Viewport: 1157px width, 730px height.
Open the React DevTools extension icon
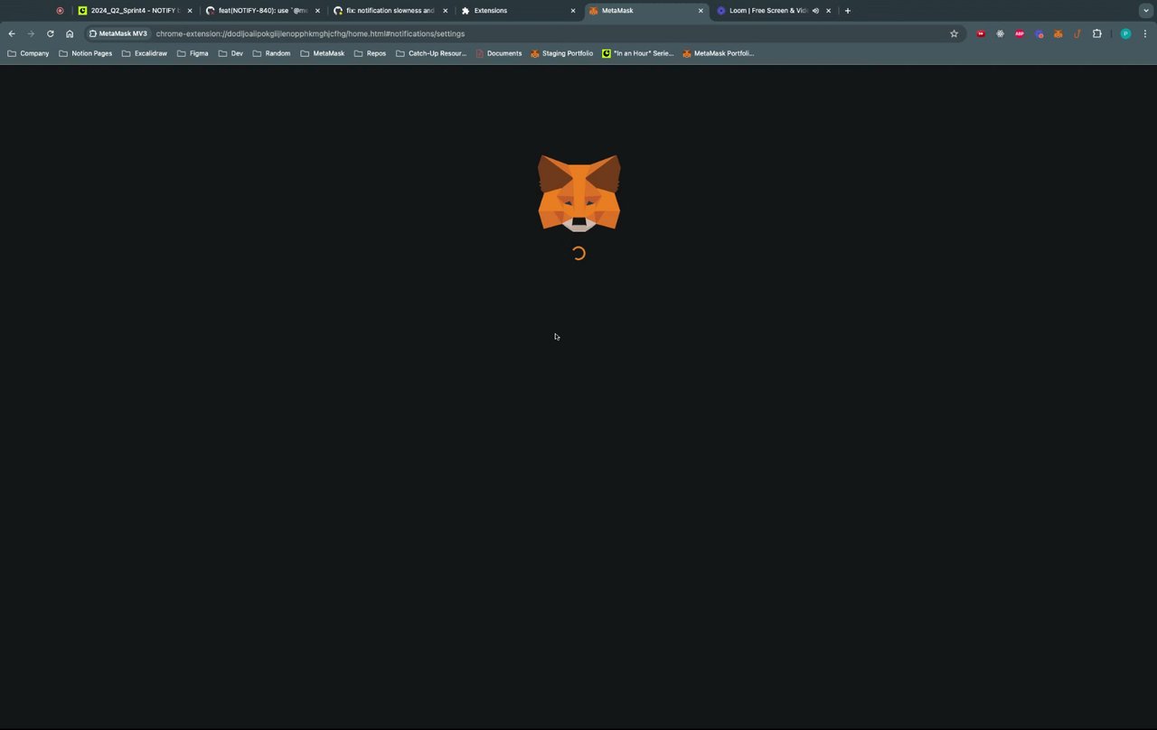(x=1001, y=33)
